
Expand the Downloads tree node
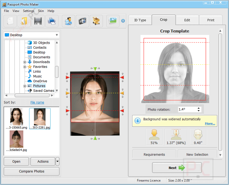pyautogui.click(x=25, y=62)
